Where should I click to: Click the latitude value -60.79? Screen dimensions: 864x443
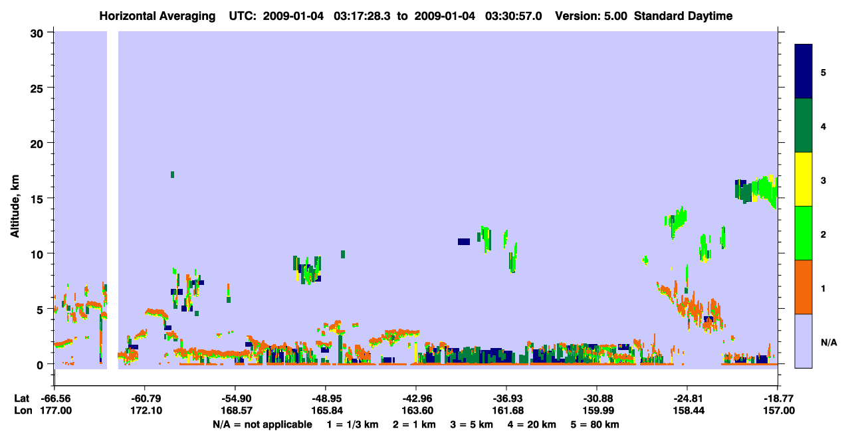145,399
